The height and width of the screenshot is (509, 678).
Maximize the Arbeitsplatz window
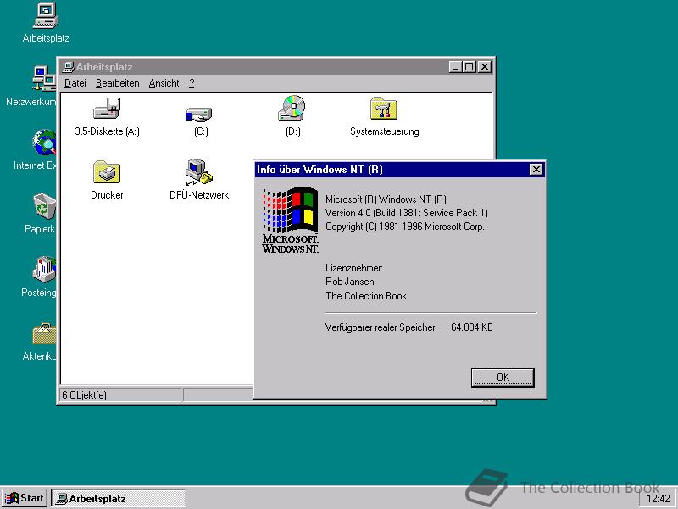point(469,67)
